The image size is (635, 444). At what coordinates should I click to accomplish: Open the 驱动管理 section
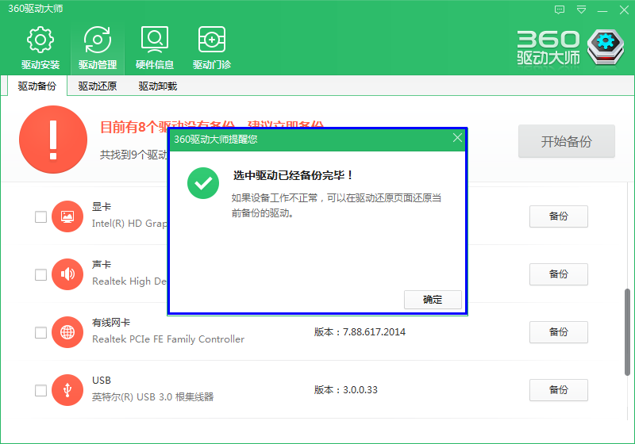[97, 48]
